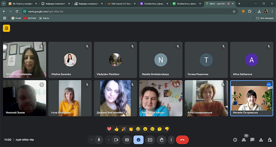Click Alina Zakharova's A avatar

251,60
